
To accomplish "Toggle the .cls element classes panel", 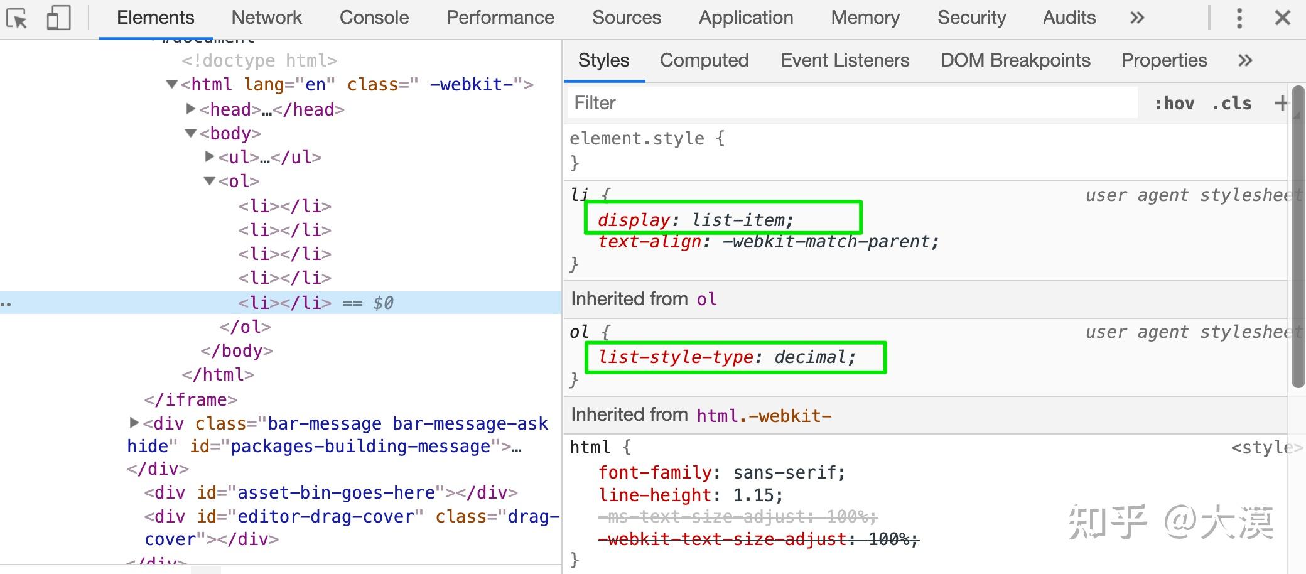I will click(x=1232, y=103).
